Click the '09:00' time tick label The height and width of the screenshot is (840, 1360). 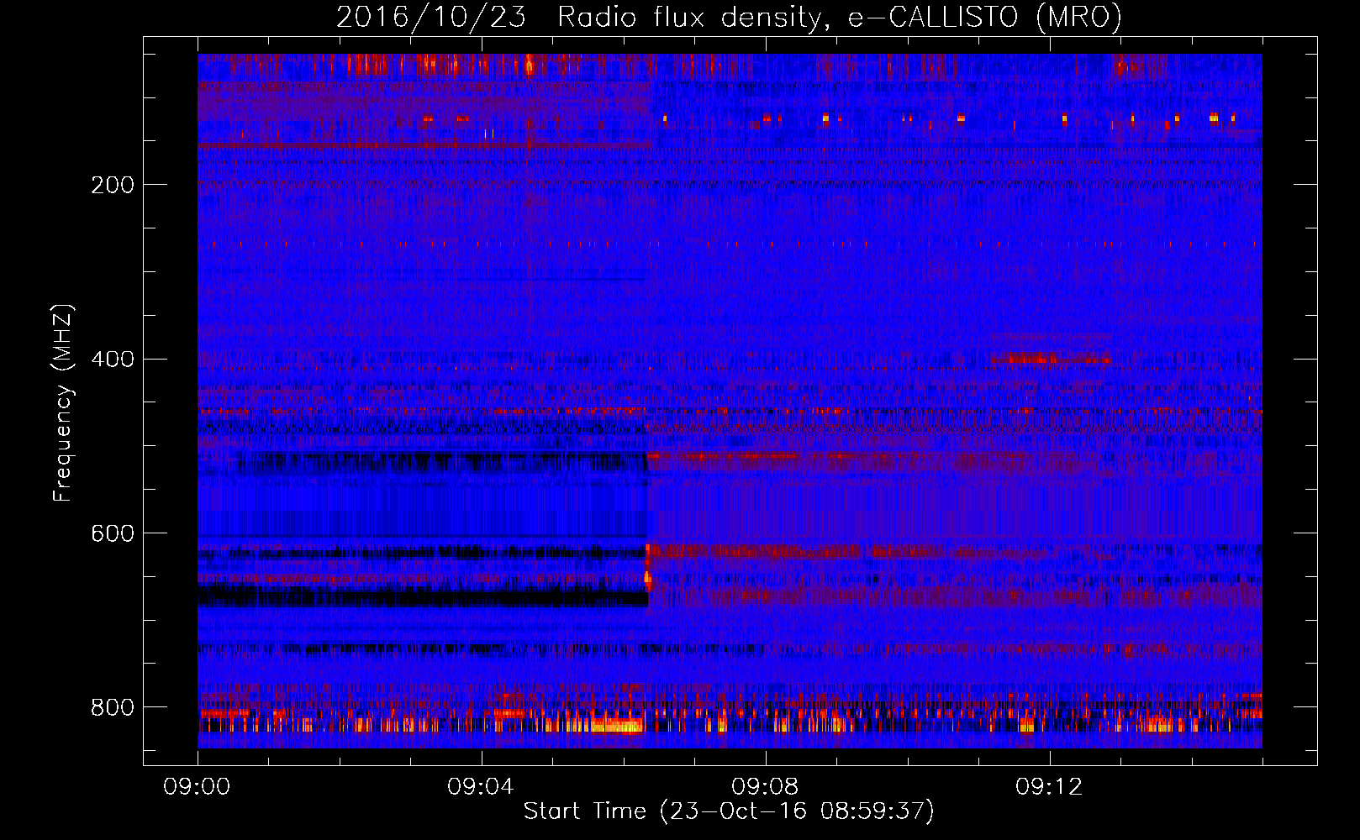pos(198,787)
